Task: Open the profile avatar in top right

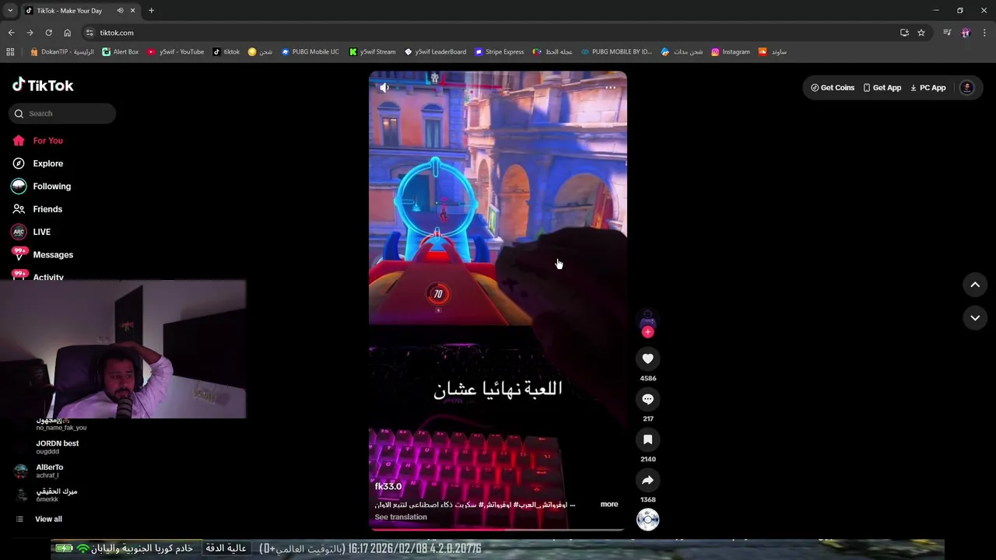Action: click(x=967, y=88)
